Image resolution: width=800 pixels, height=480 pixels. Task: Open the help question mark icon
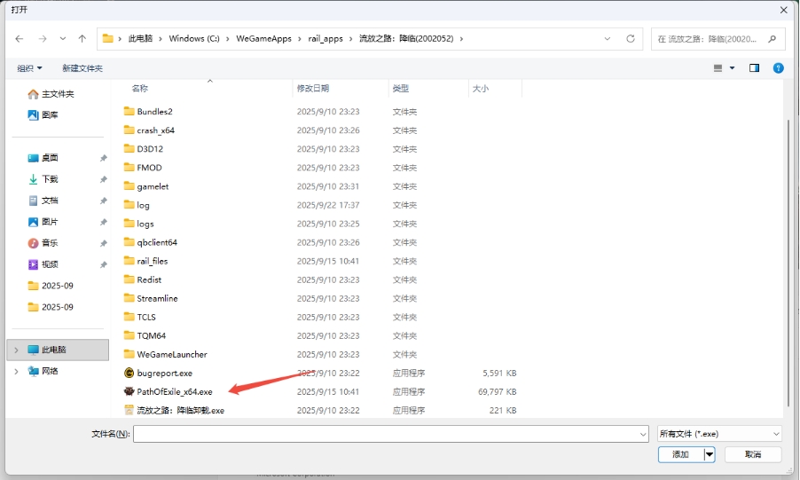pos(778,68)
